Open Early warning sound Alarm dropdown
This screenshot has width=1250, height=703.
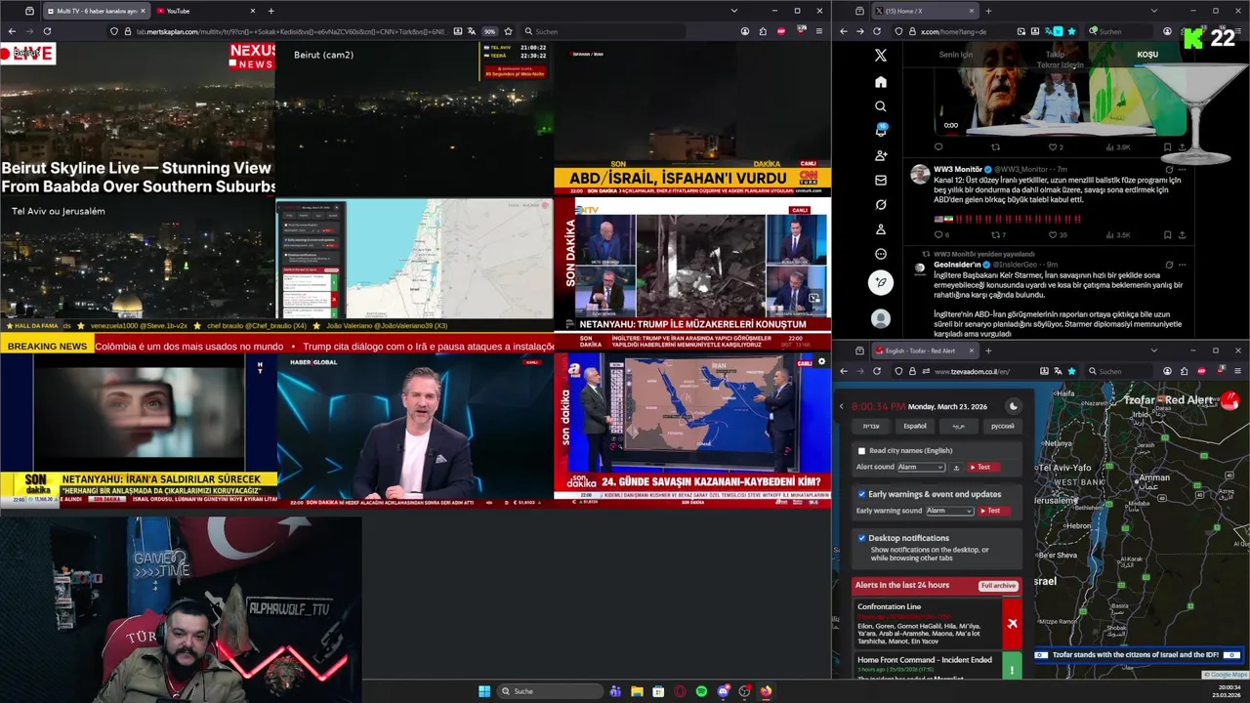point(950,511)
